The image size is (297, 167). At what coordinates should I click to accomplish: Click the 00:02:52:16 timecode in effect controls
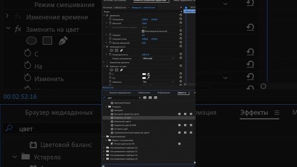[x=108, y=88]
